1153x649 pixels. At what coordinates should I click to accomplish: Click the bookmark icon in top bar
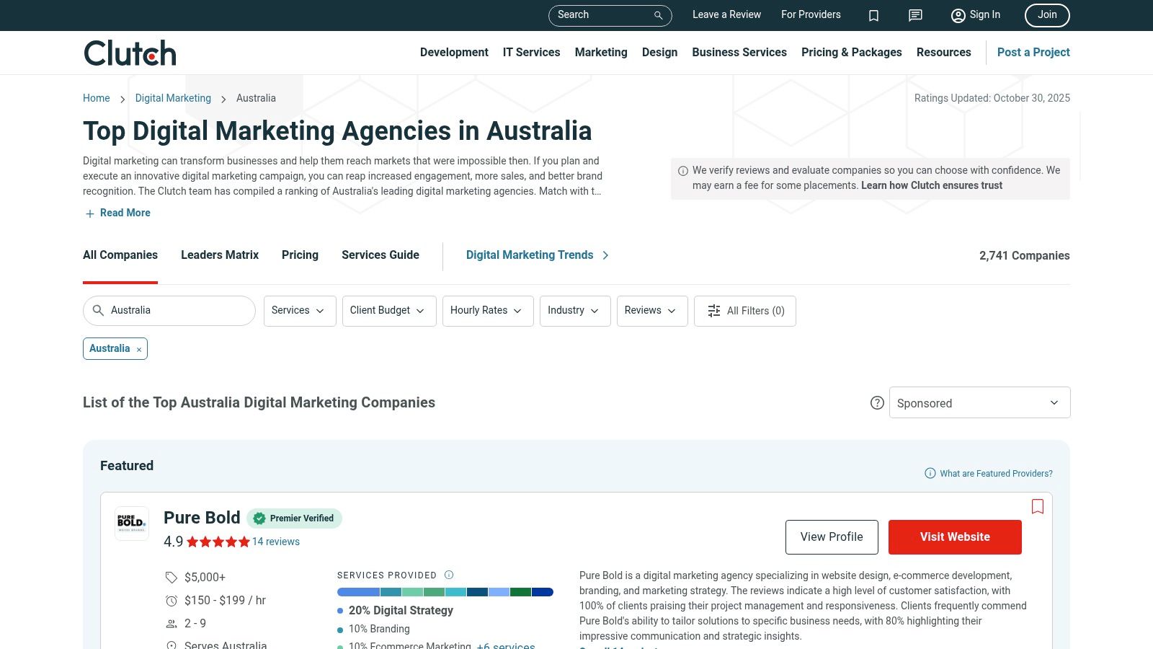873,15
